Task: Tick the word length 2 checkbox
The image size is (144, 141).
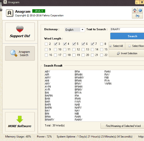Action: click(x=46, y=44)
